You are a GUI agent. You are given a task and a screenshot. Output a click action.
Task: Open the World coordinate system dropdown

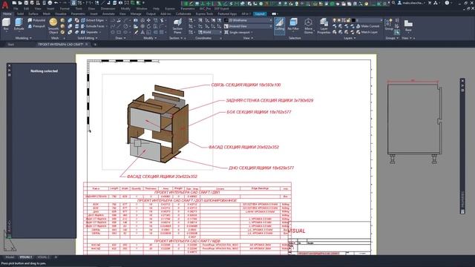[209, 32]
